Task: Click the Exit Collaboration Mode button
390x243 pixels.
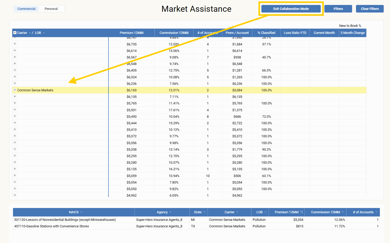Action: pos(291,9)
